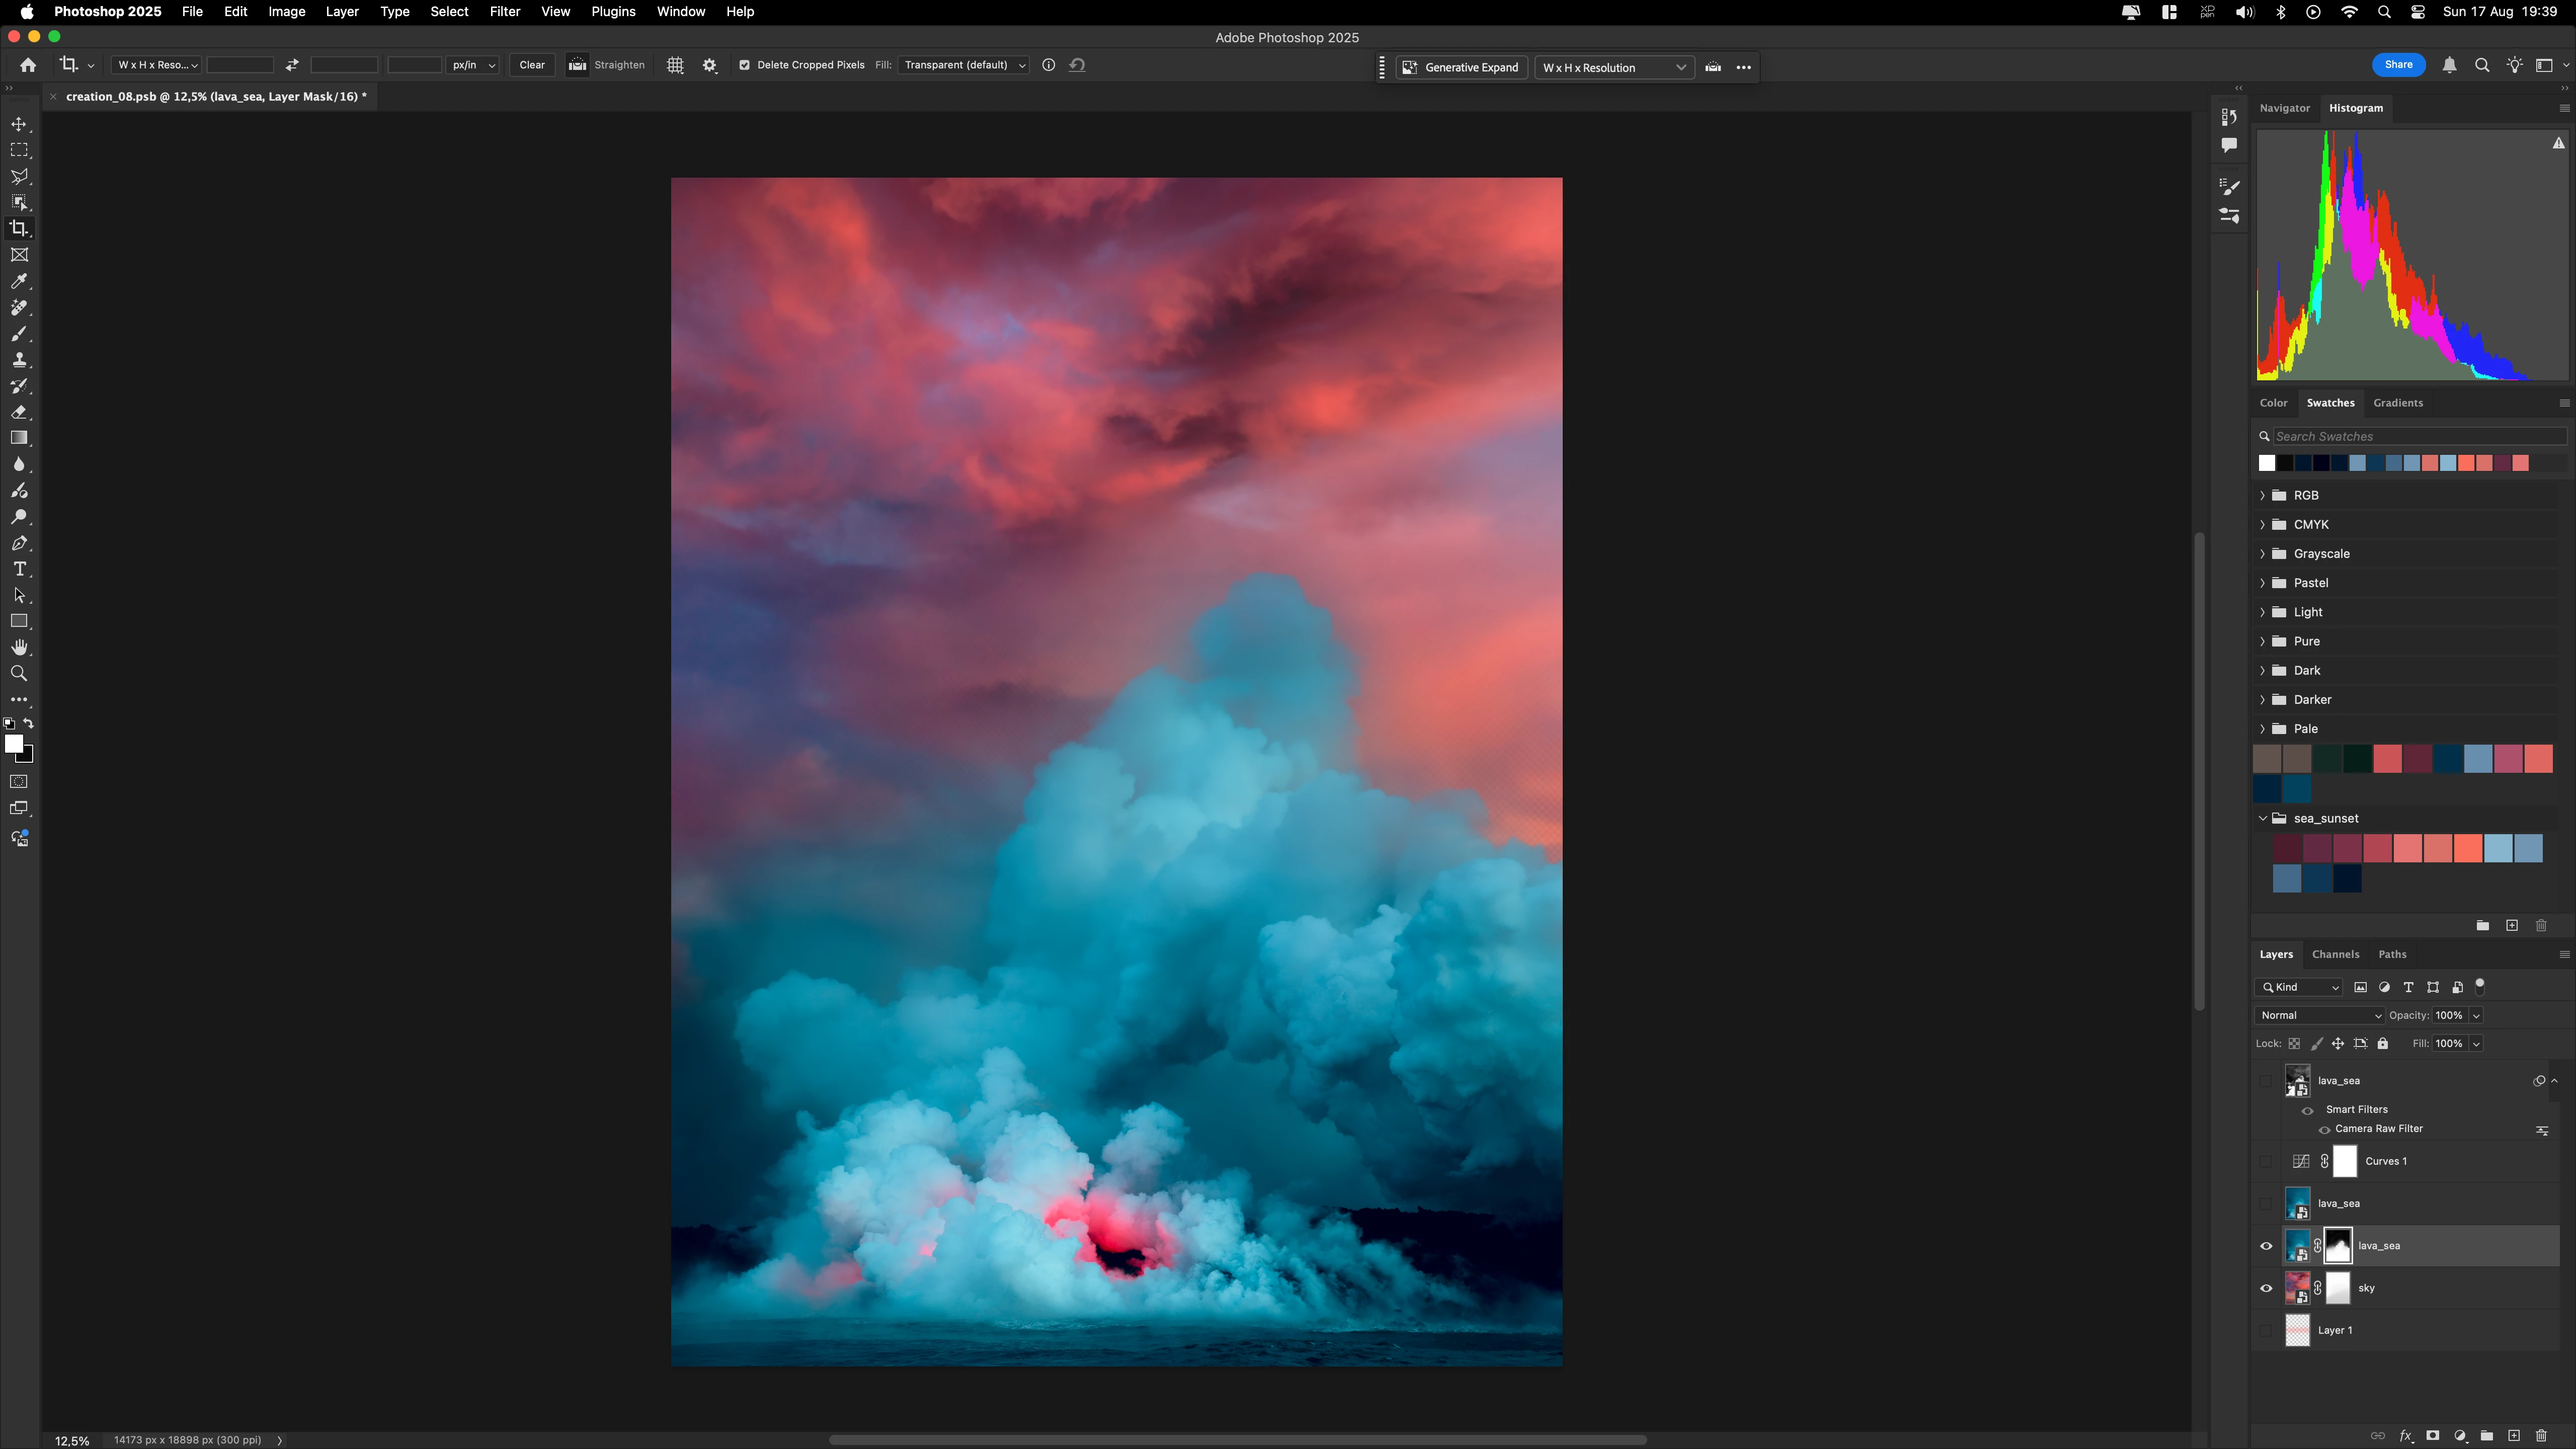Click the Search Swatches field

[x=2418, y=436]
